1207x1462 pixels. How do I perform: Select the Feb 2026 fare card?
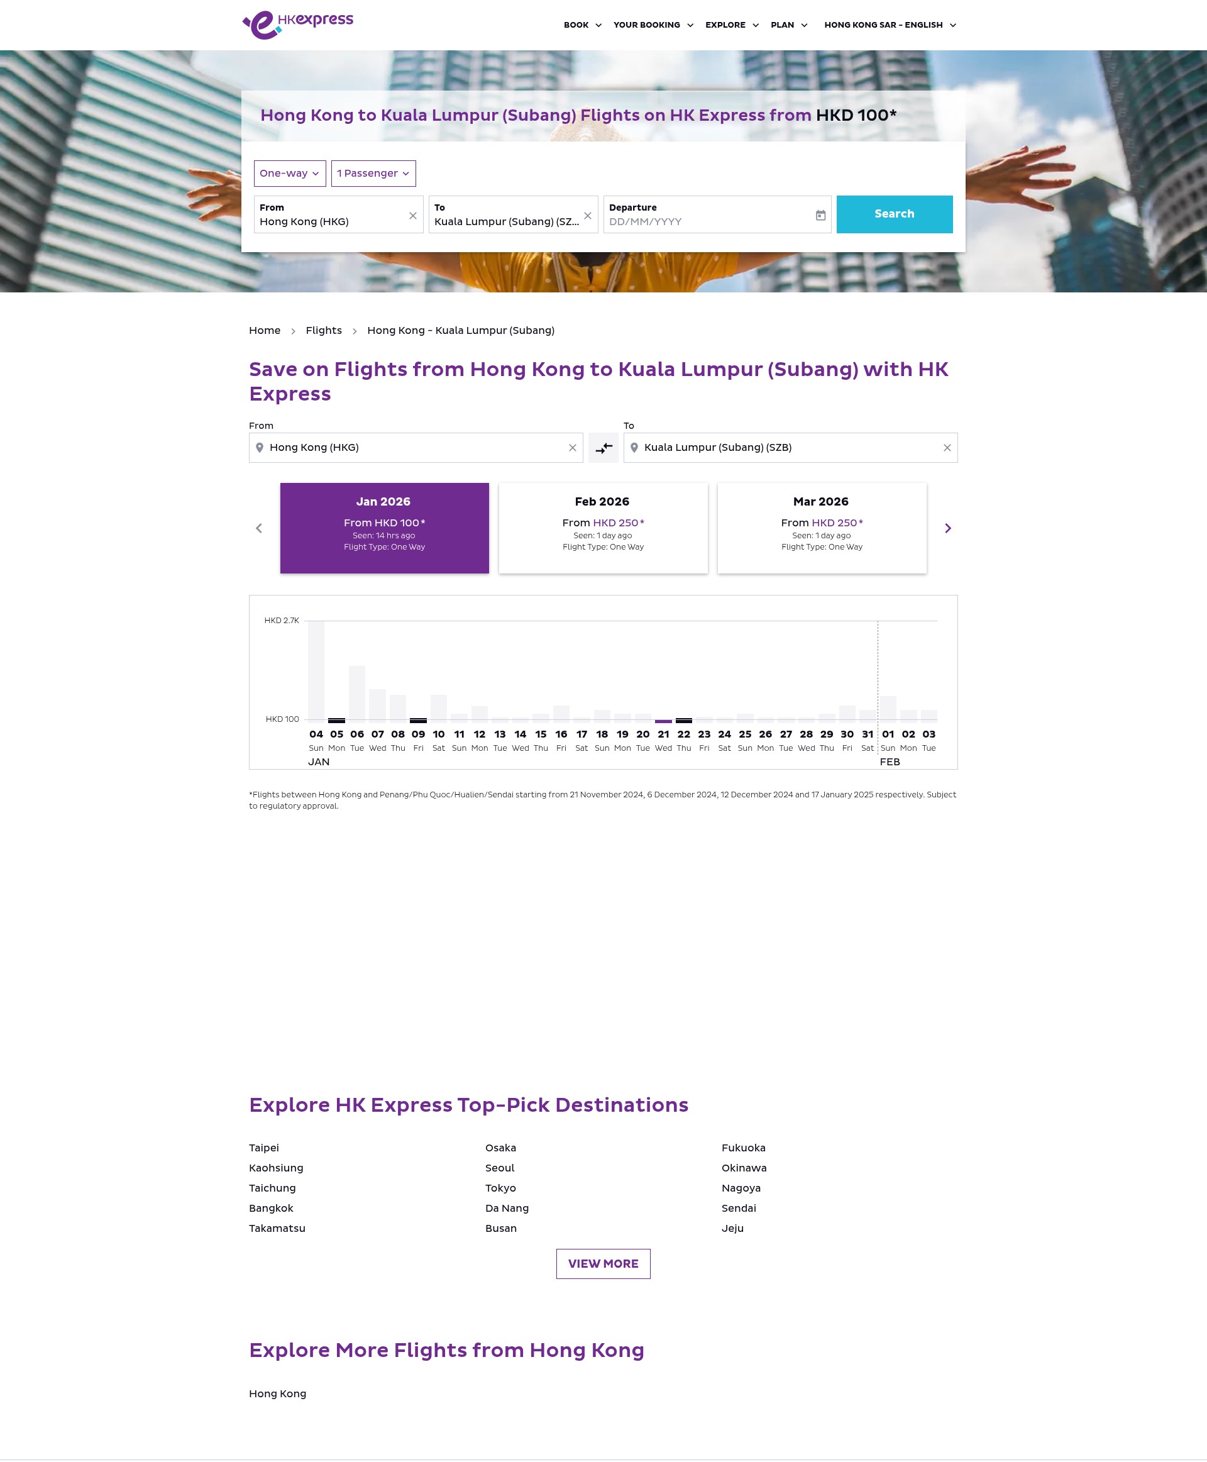[x=603, y=528]
